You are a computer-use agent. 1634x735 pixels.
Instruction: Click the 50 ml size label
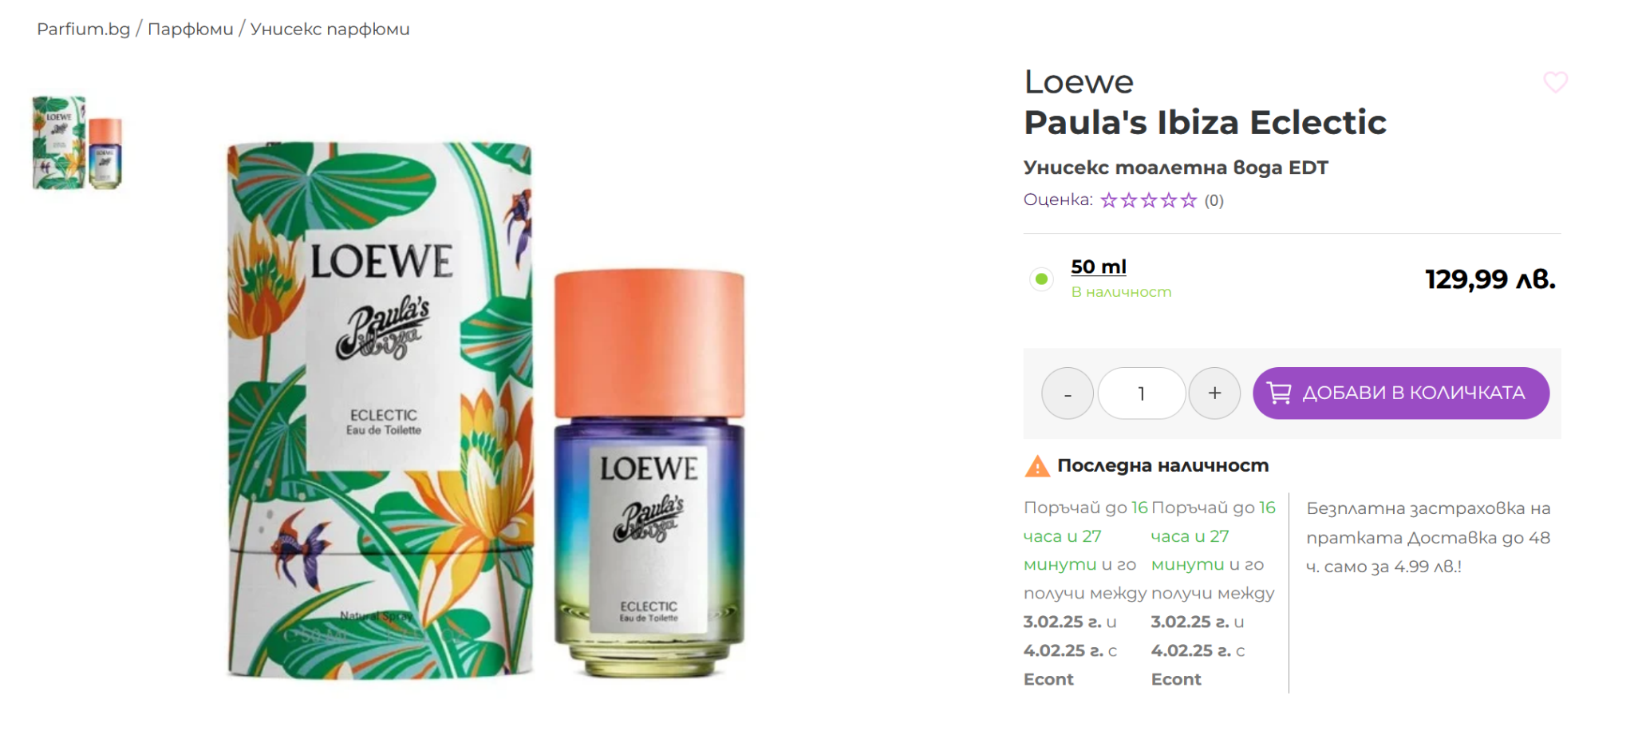tap(1099, 267)
